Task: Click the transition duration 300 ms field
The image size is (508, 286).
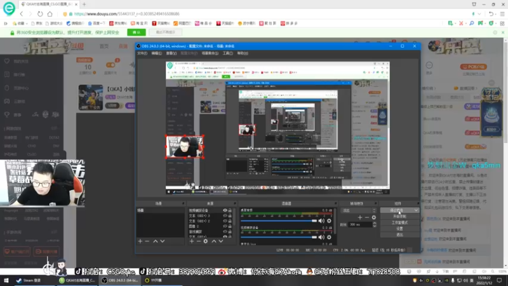Action: point(360,224)
